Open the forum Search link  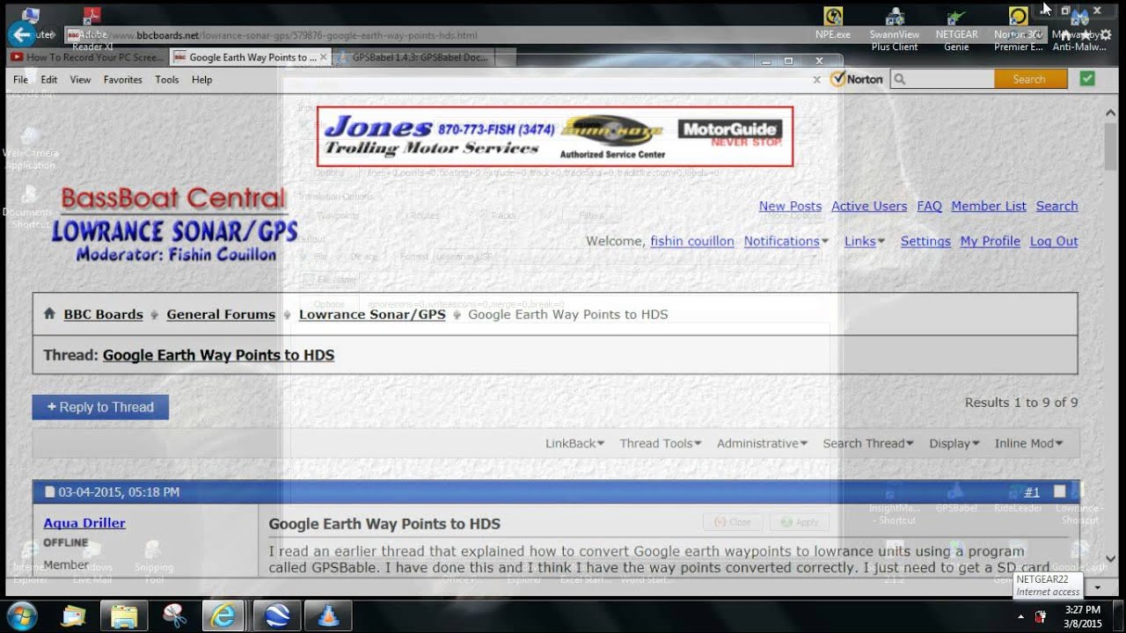pyautogui.click(x=1057, y=206)
